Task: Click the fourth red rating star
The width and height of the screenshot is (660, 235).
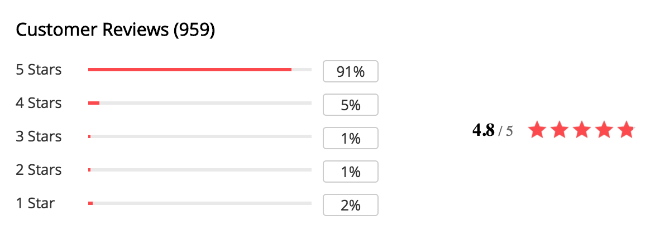Action: [x=604, y=130]
